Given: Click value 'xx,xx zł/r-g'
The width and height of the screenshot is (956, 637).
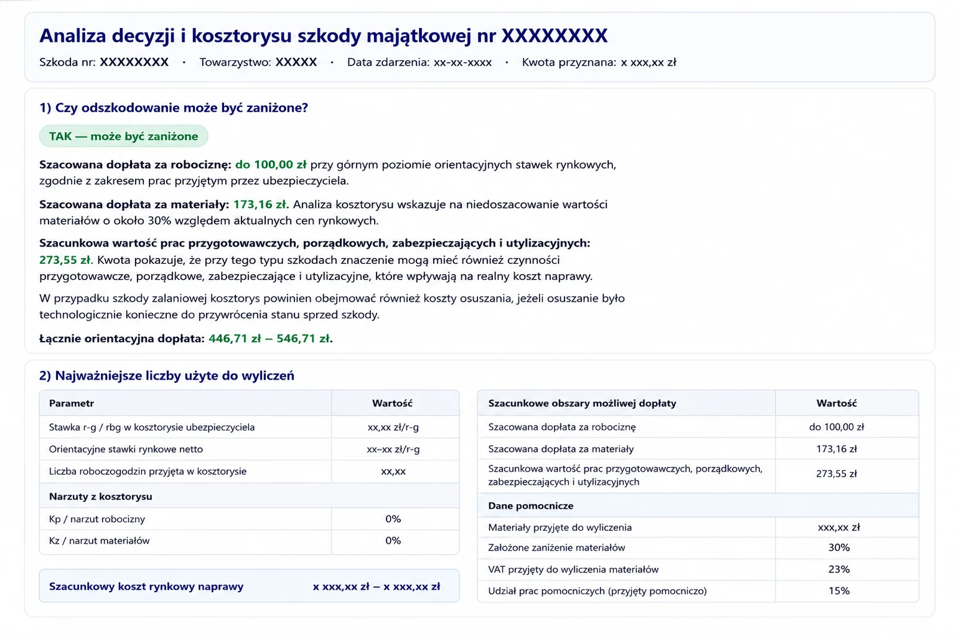Looking at the screenshot, I should [393, 427].
